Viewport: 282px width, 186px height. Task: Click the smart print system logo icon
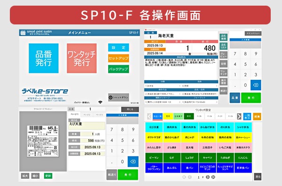click(x=23, y=32)
